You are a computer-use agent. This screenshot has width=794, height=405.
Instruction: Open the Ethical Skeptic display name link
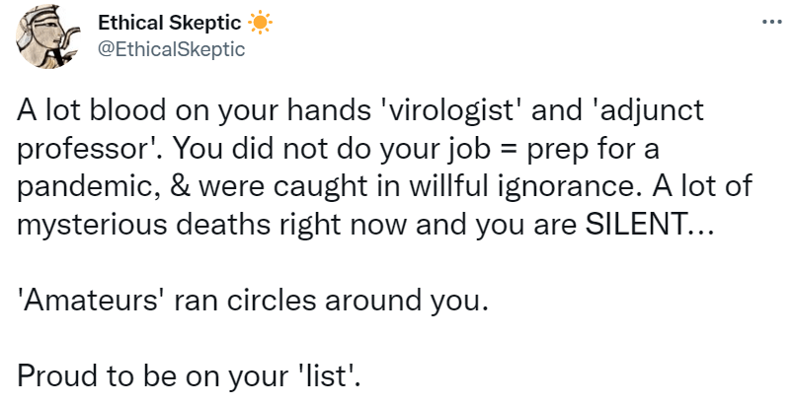coord(170,23)
